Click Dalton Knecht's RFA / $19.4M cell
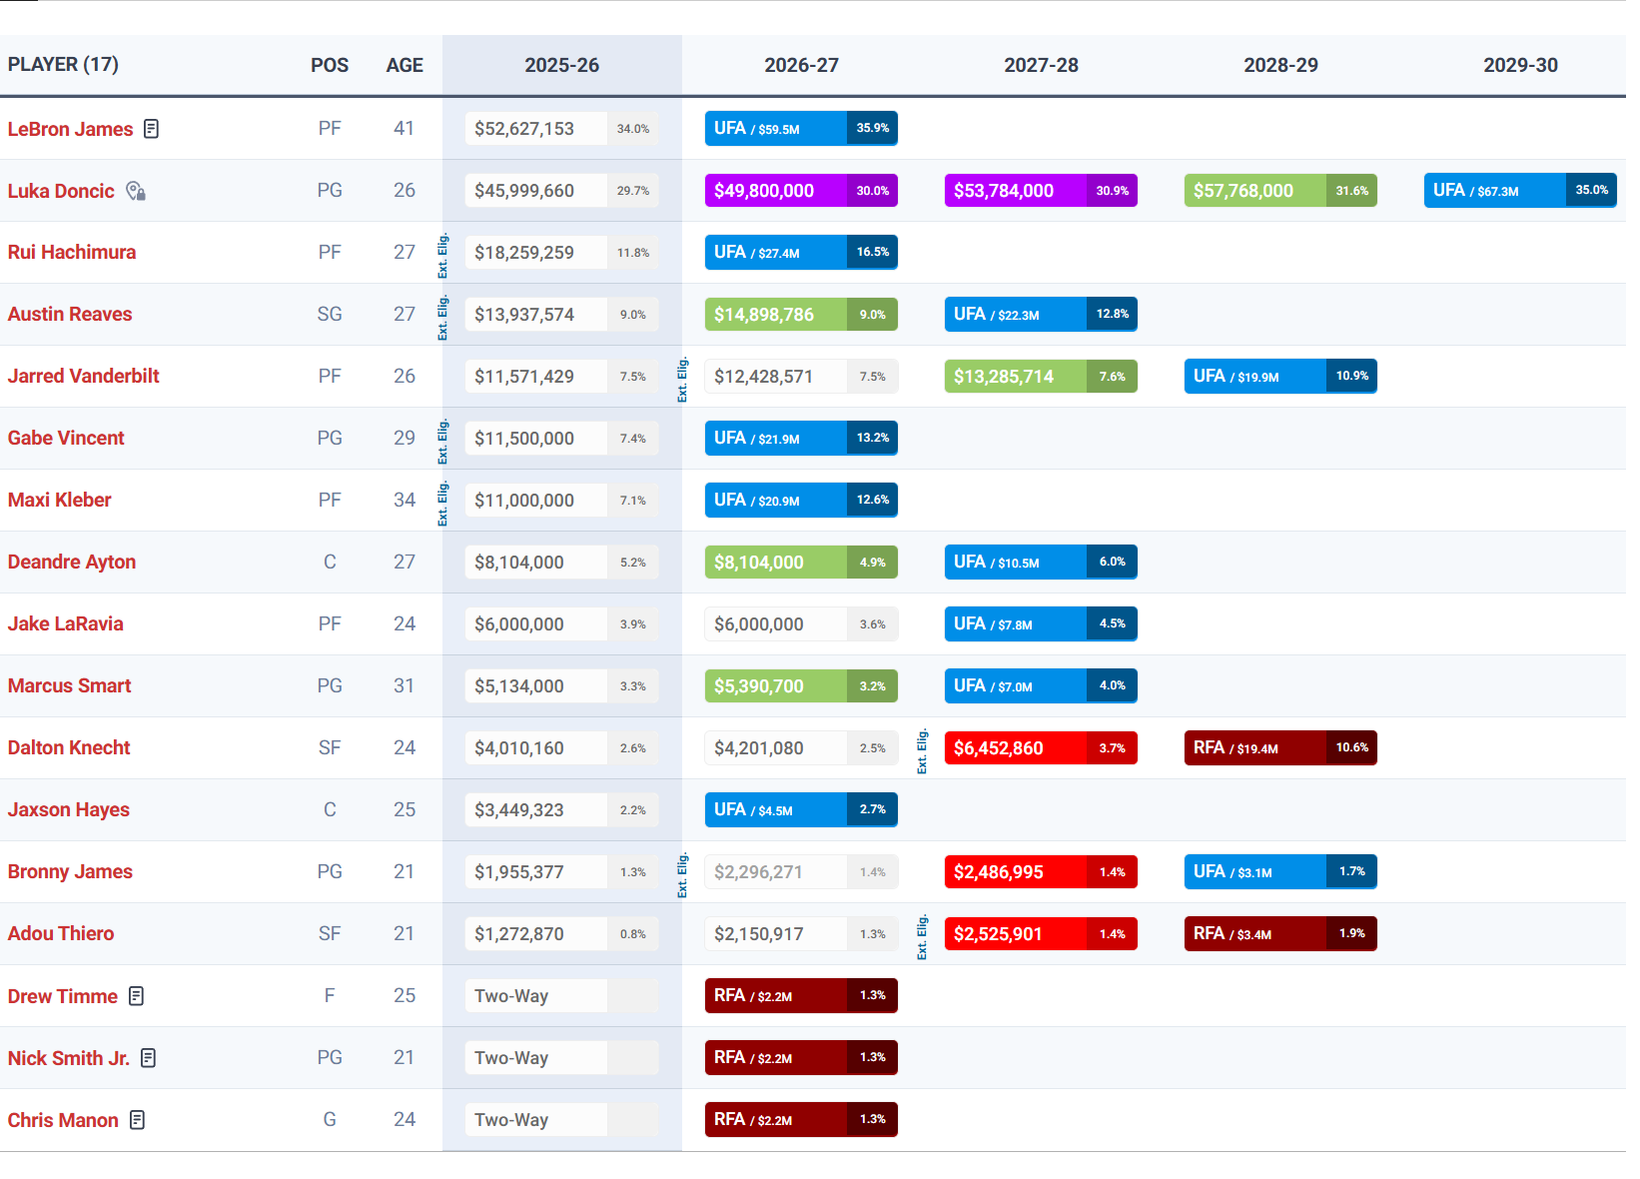 coord(1280,748)
